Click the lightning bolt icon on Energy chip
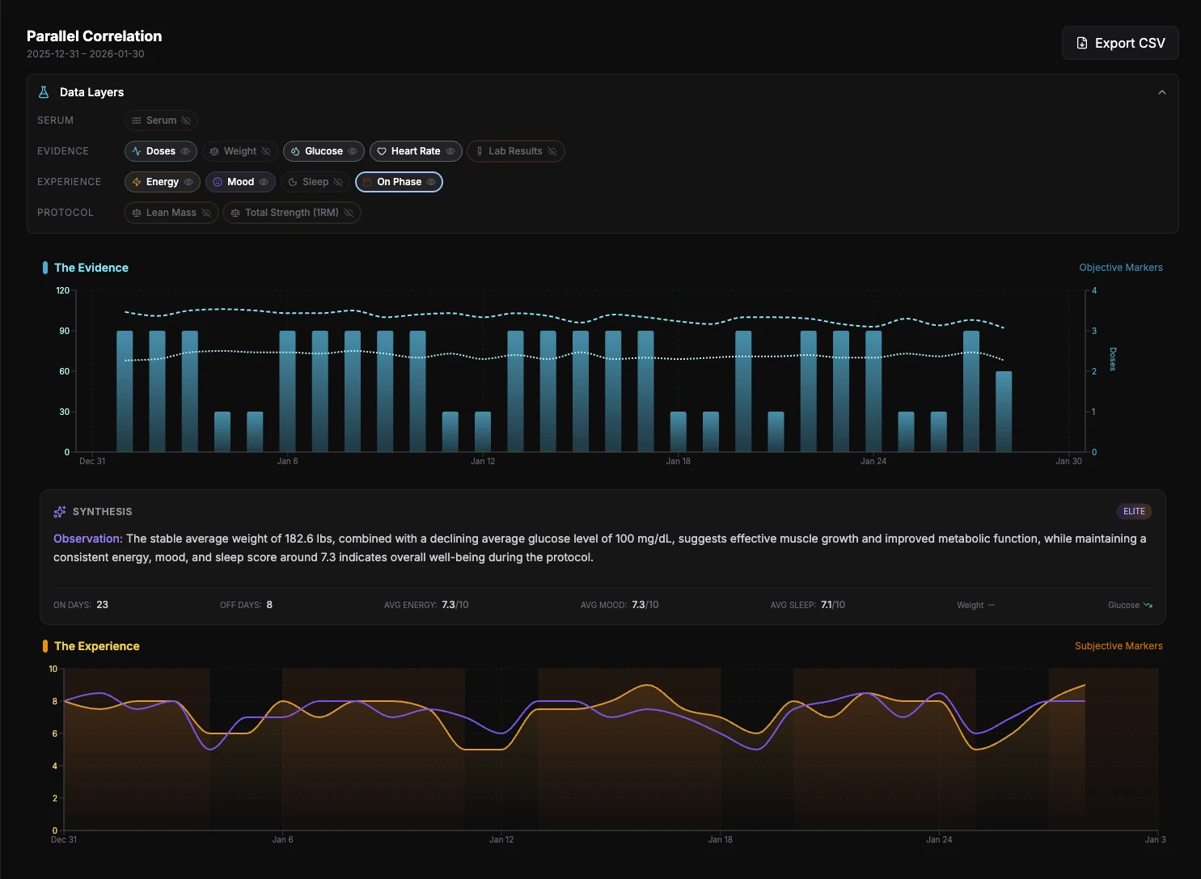1201x879 pixels. point(136,181)
